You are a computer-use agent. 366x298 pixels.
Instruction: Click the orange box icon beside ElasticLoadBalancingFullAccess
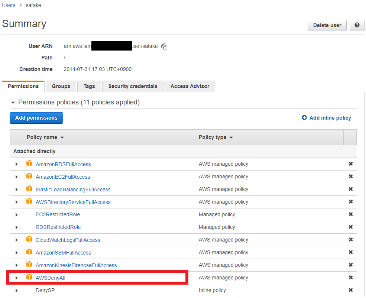point(29,188)
